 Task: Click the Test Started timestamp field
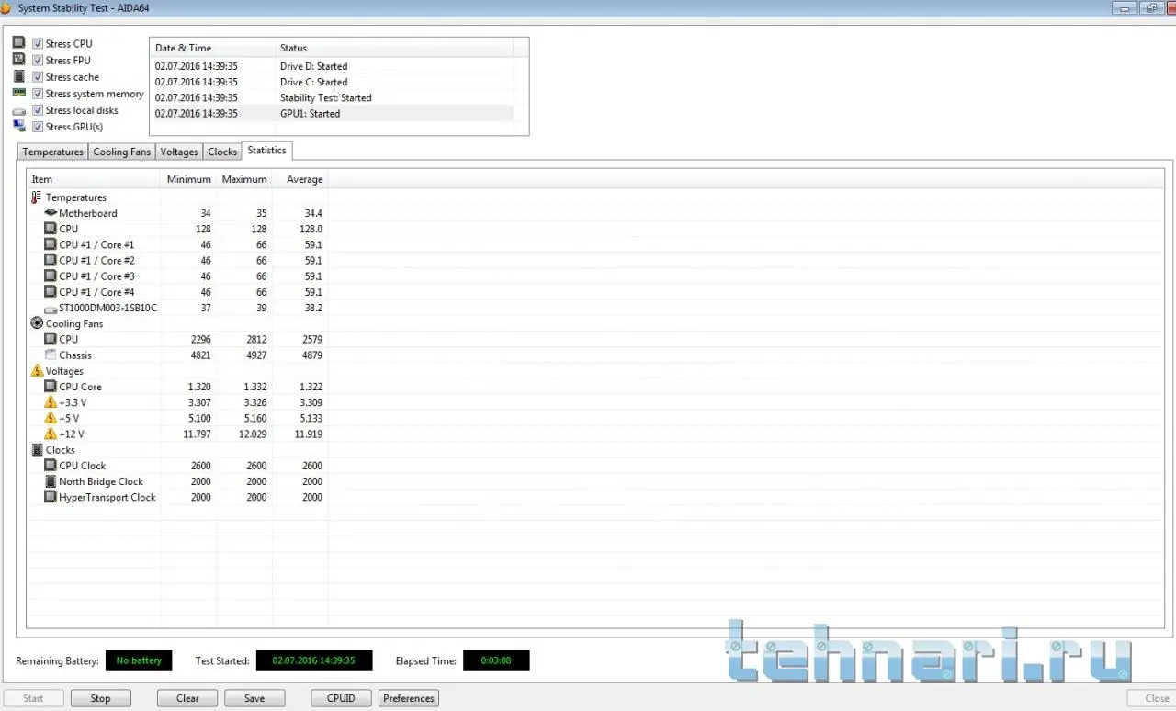pos(314,660)
